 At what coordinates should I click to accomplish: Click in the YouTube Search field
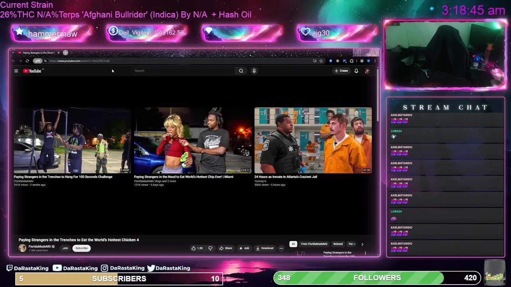[184, 71]
